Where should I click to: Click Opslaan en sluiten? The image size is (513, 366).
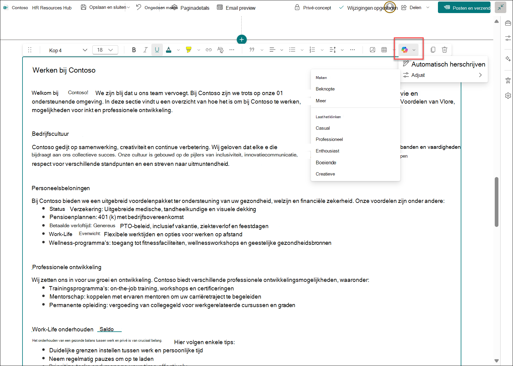103,7
